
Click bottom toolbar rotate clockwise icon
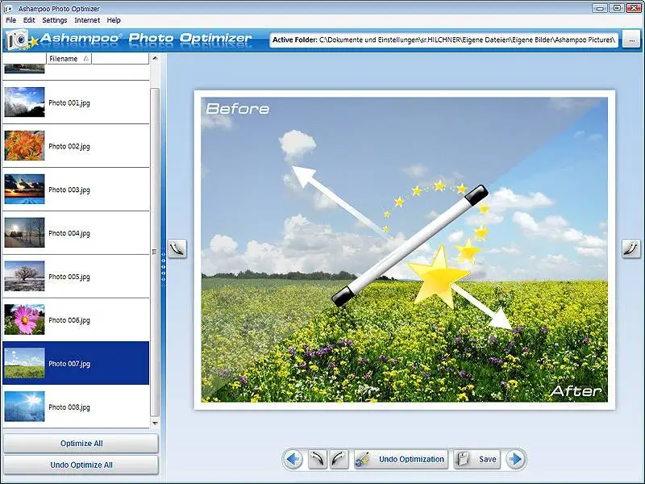(x=339, y=459)
